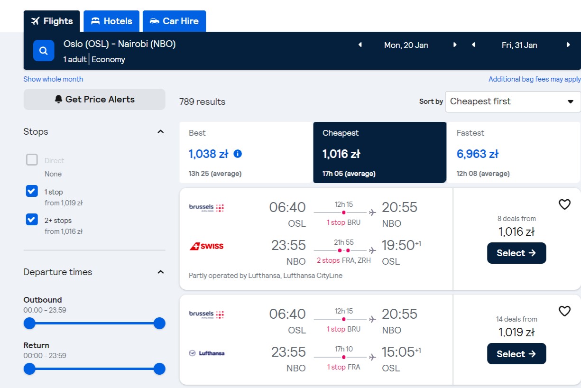Viewport: 581px width, 388px height.
Task: Select the Fastest 6,963 zł option
Action: [x=514, y=152]
